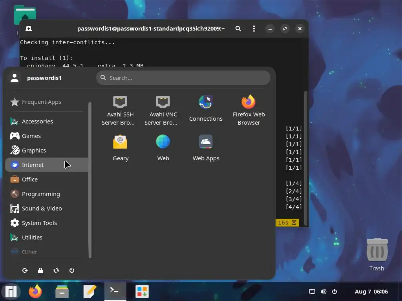The width and height of the screenshot is (402, 301).
Task: Click the power tray icon
Action: pyautogui.click(x=334, y=292)
